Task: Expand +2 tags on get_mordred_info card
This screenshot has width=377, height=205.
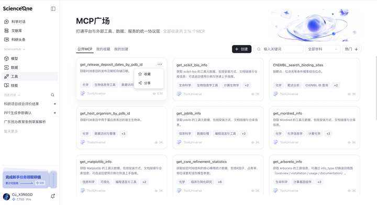Action: 328,133
